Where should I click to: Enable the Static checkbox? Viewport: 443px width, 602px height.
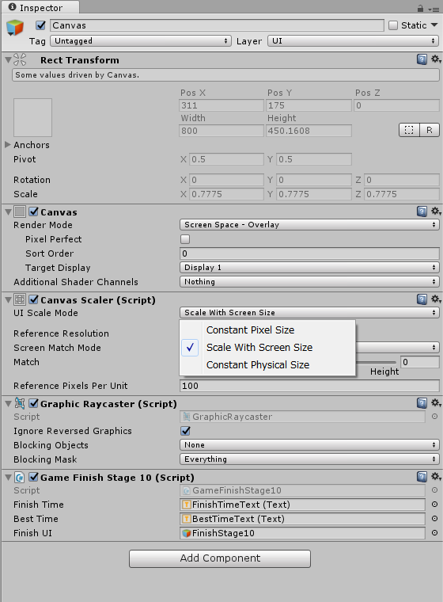tap(393, 25)
